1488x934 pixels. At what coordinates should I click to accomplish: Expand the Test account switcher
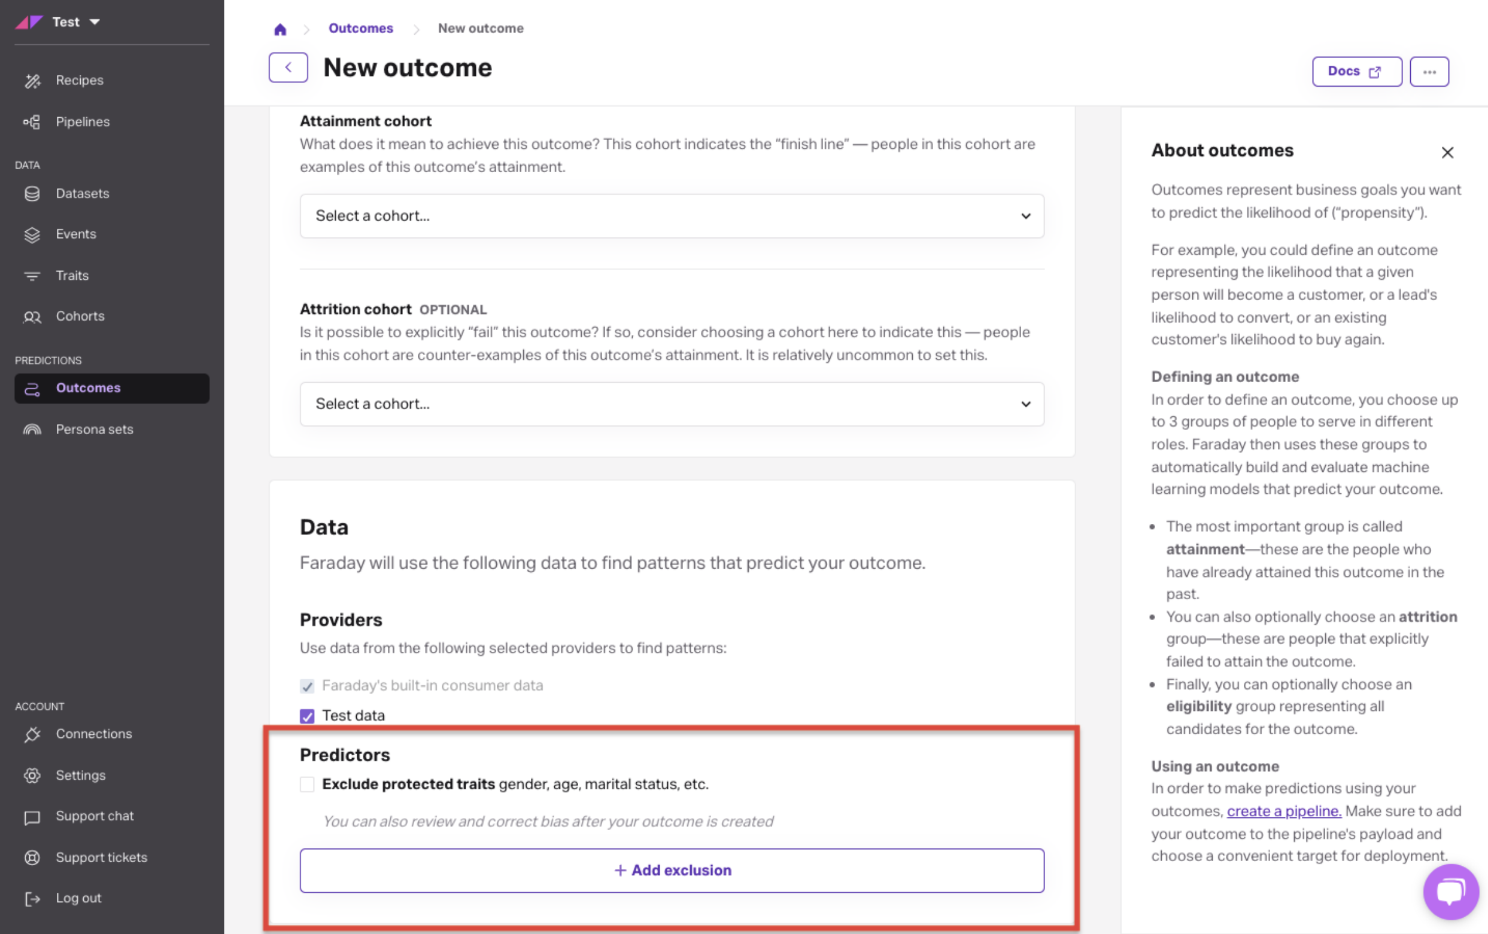click(x=76, y=22)
